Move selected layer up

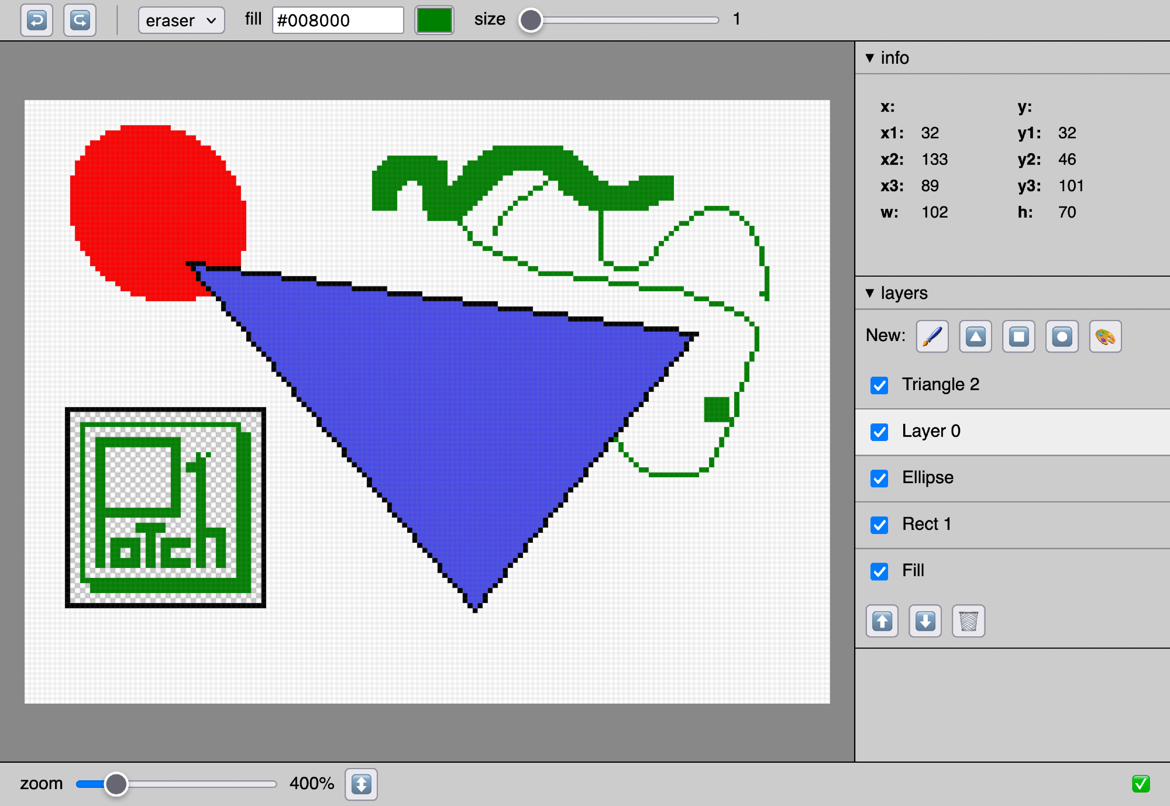(x=882, y=621)
